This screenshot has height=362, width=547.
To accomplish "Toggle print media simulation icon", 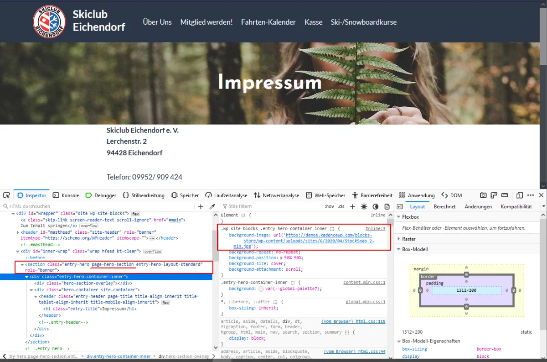I will pos(387,207).
